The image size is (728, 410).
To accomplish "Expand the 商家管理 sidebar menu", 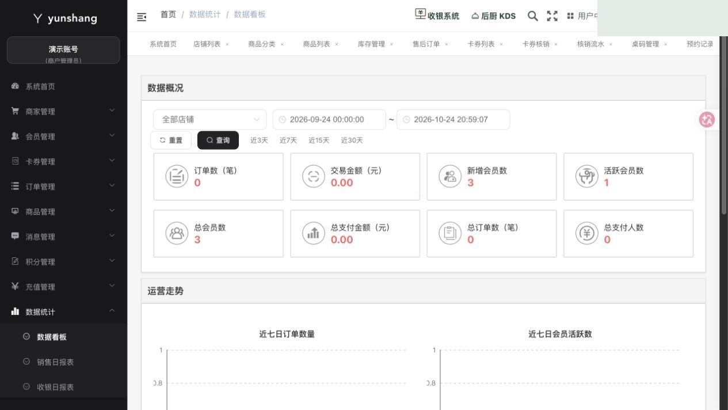I will (63, 111).
